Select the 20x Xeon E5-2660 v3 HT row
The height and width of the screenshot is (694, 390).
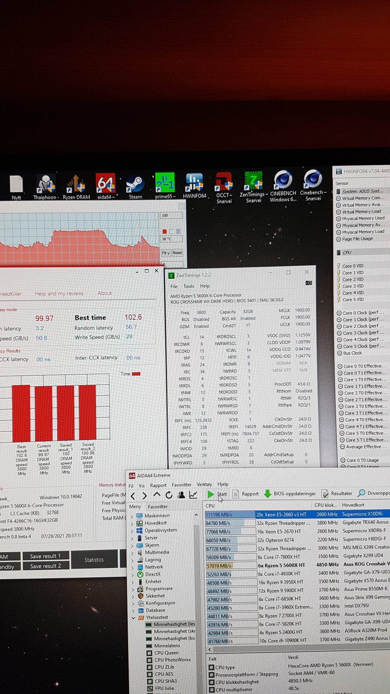297,515
